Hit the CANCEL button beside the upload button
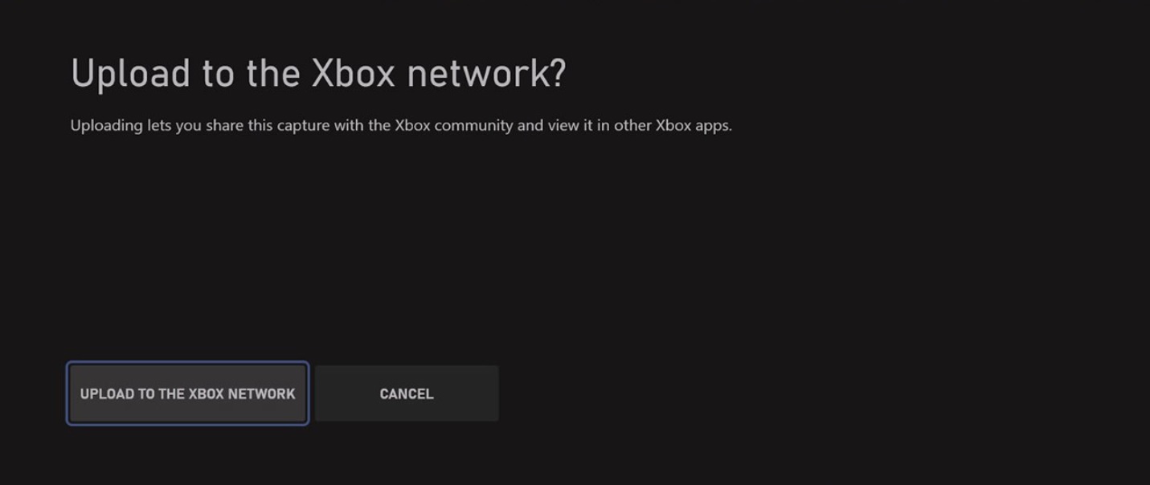The width and height of the screenshot is (1150, 485). pos(406,393)
